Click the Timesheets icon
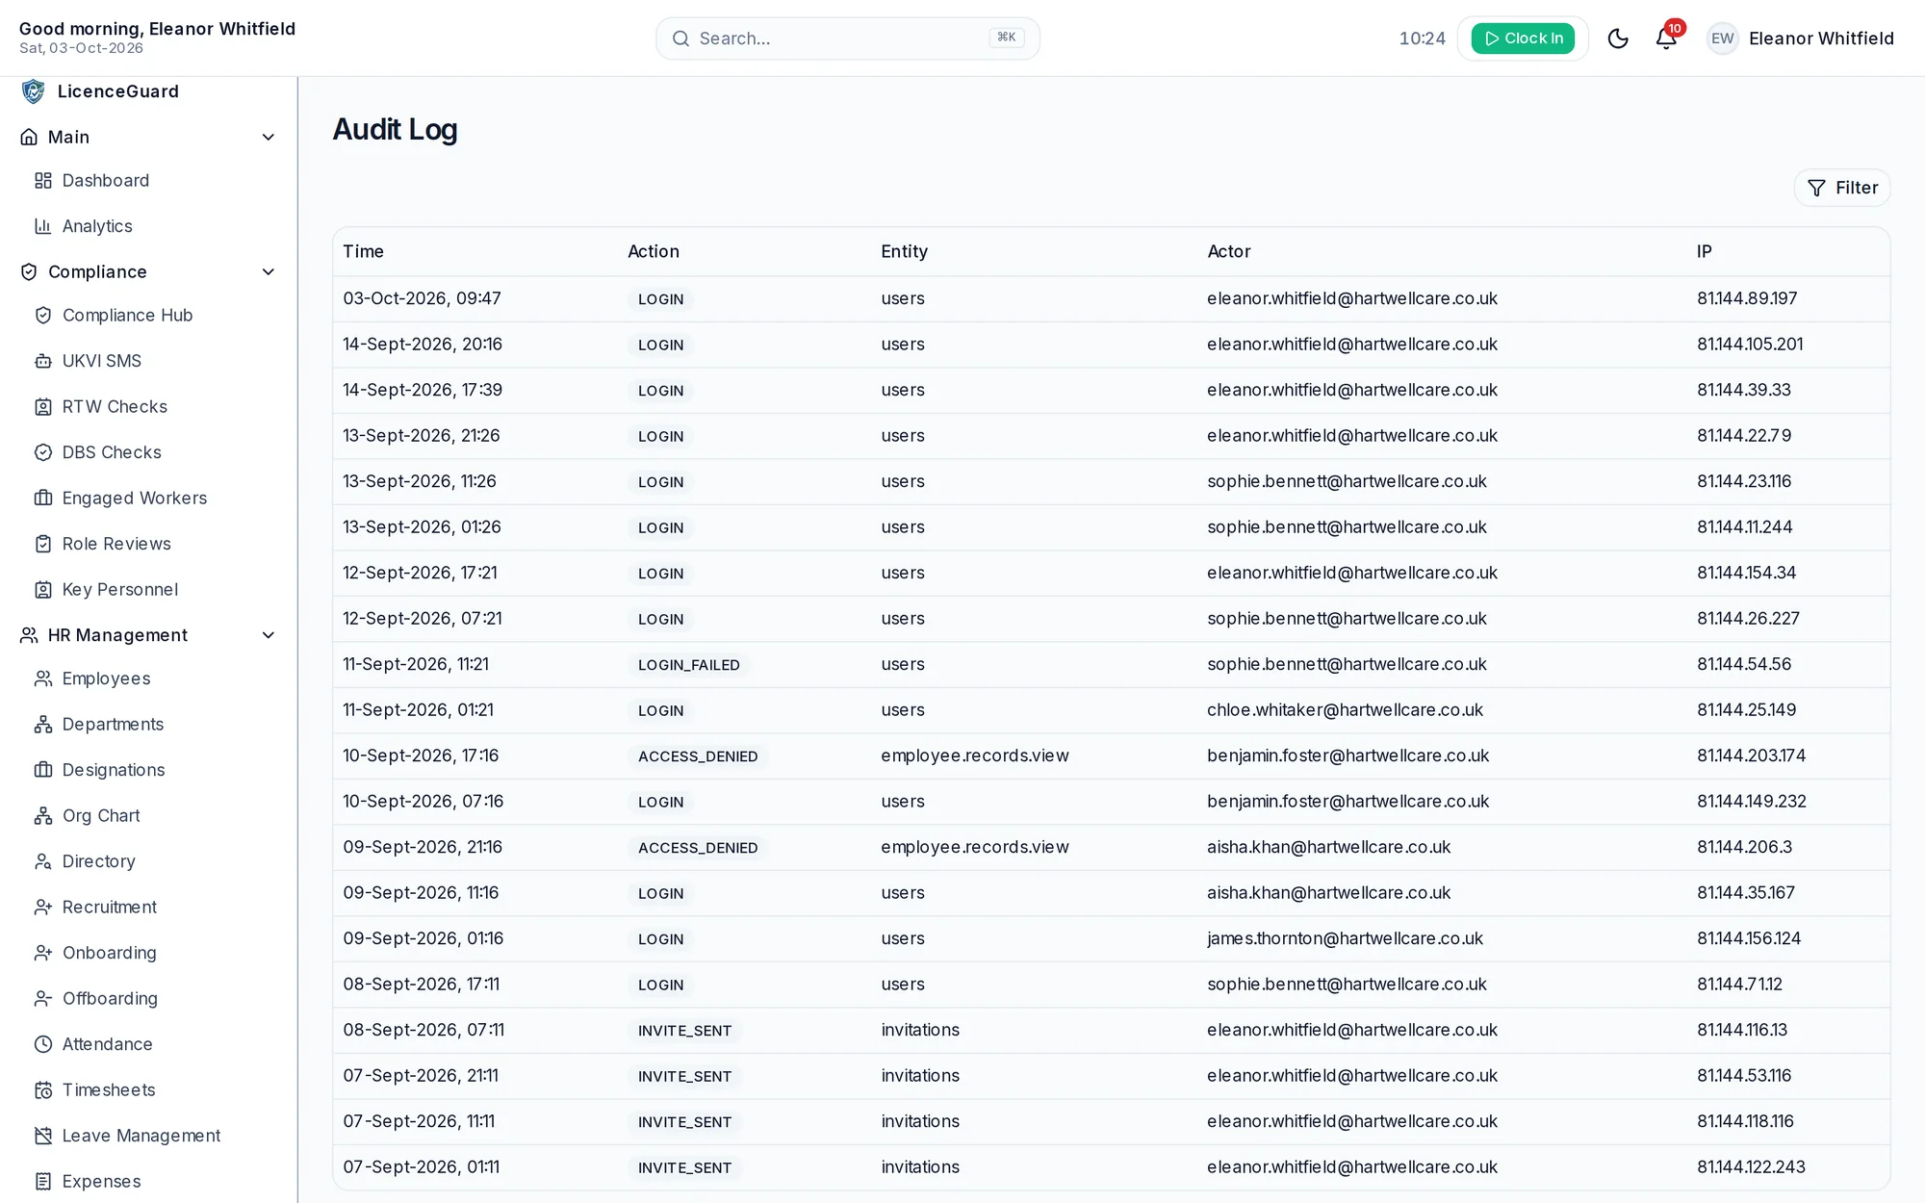 click(43, 1090)
